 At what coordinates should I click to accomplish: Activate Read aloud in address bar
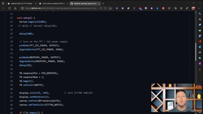pyautogui.click(x=101, y=8)
